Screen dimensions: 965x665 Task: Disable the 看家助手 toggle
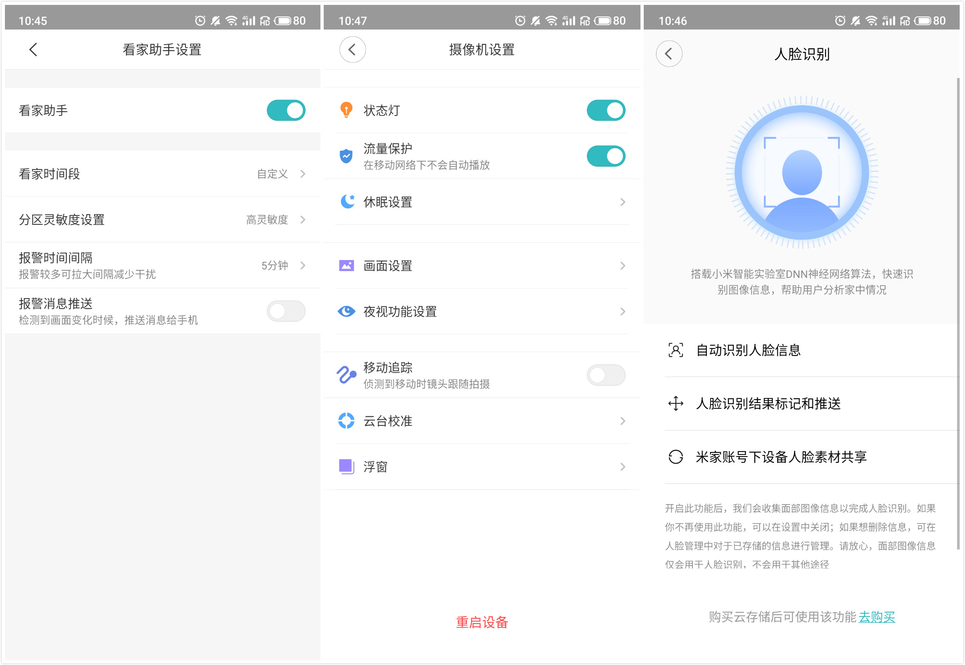pos(286,110)
